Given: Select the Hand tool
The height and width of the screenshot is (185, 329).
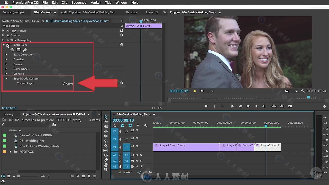Looking at the screenshot, I should [x=106, y=165].
